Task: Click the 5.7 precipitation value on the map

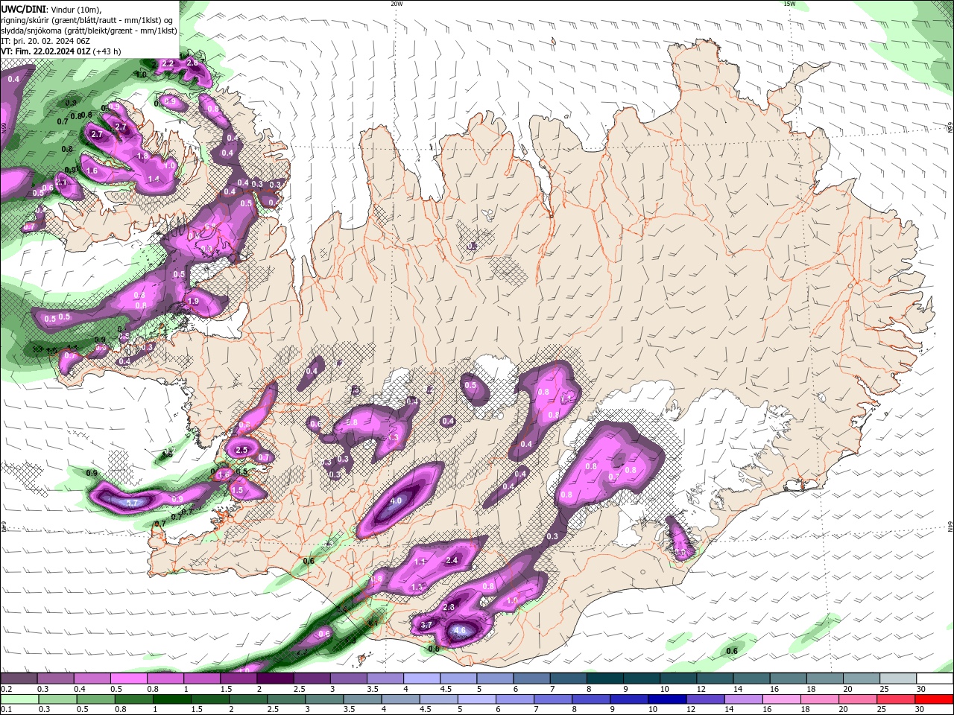Action: (x=132, y=503)
